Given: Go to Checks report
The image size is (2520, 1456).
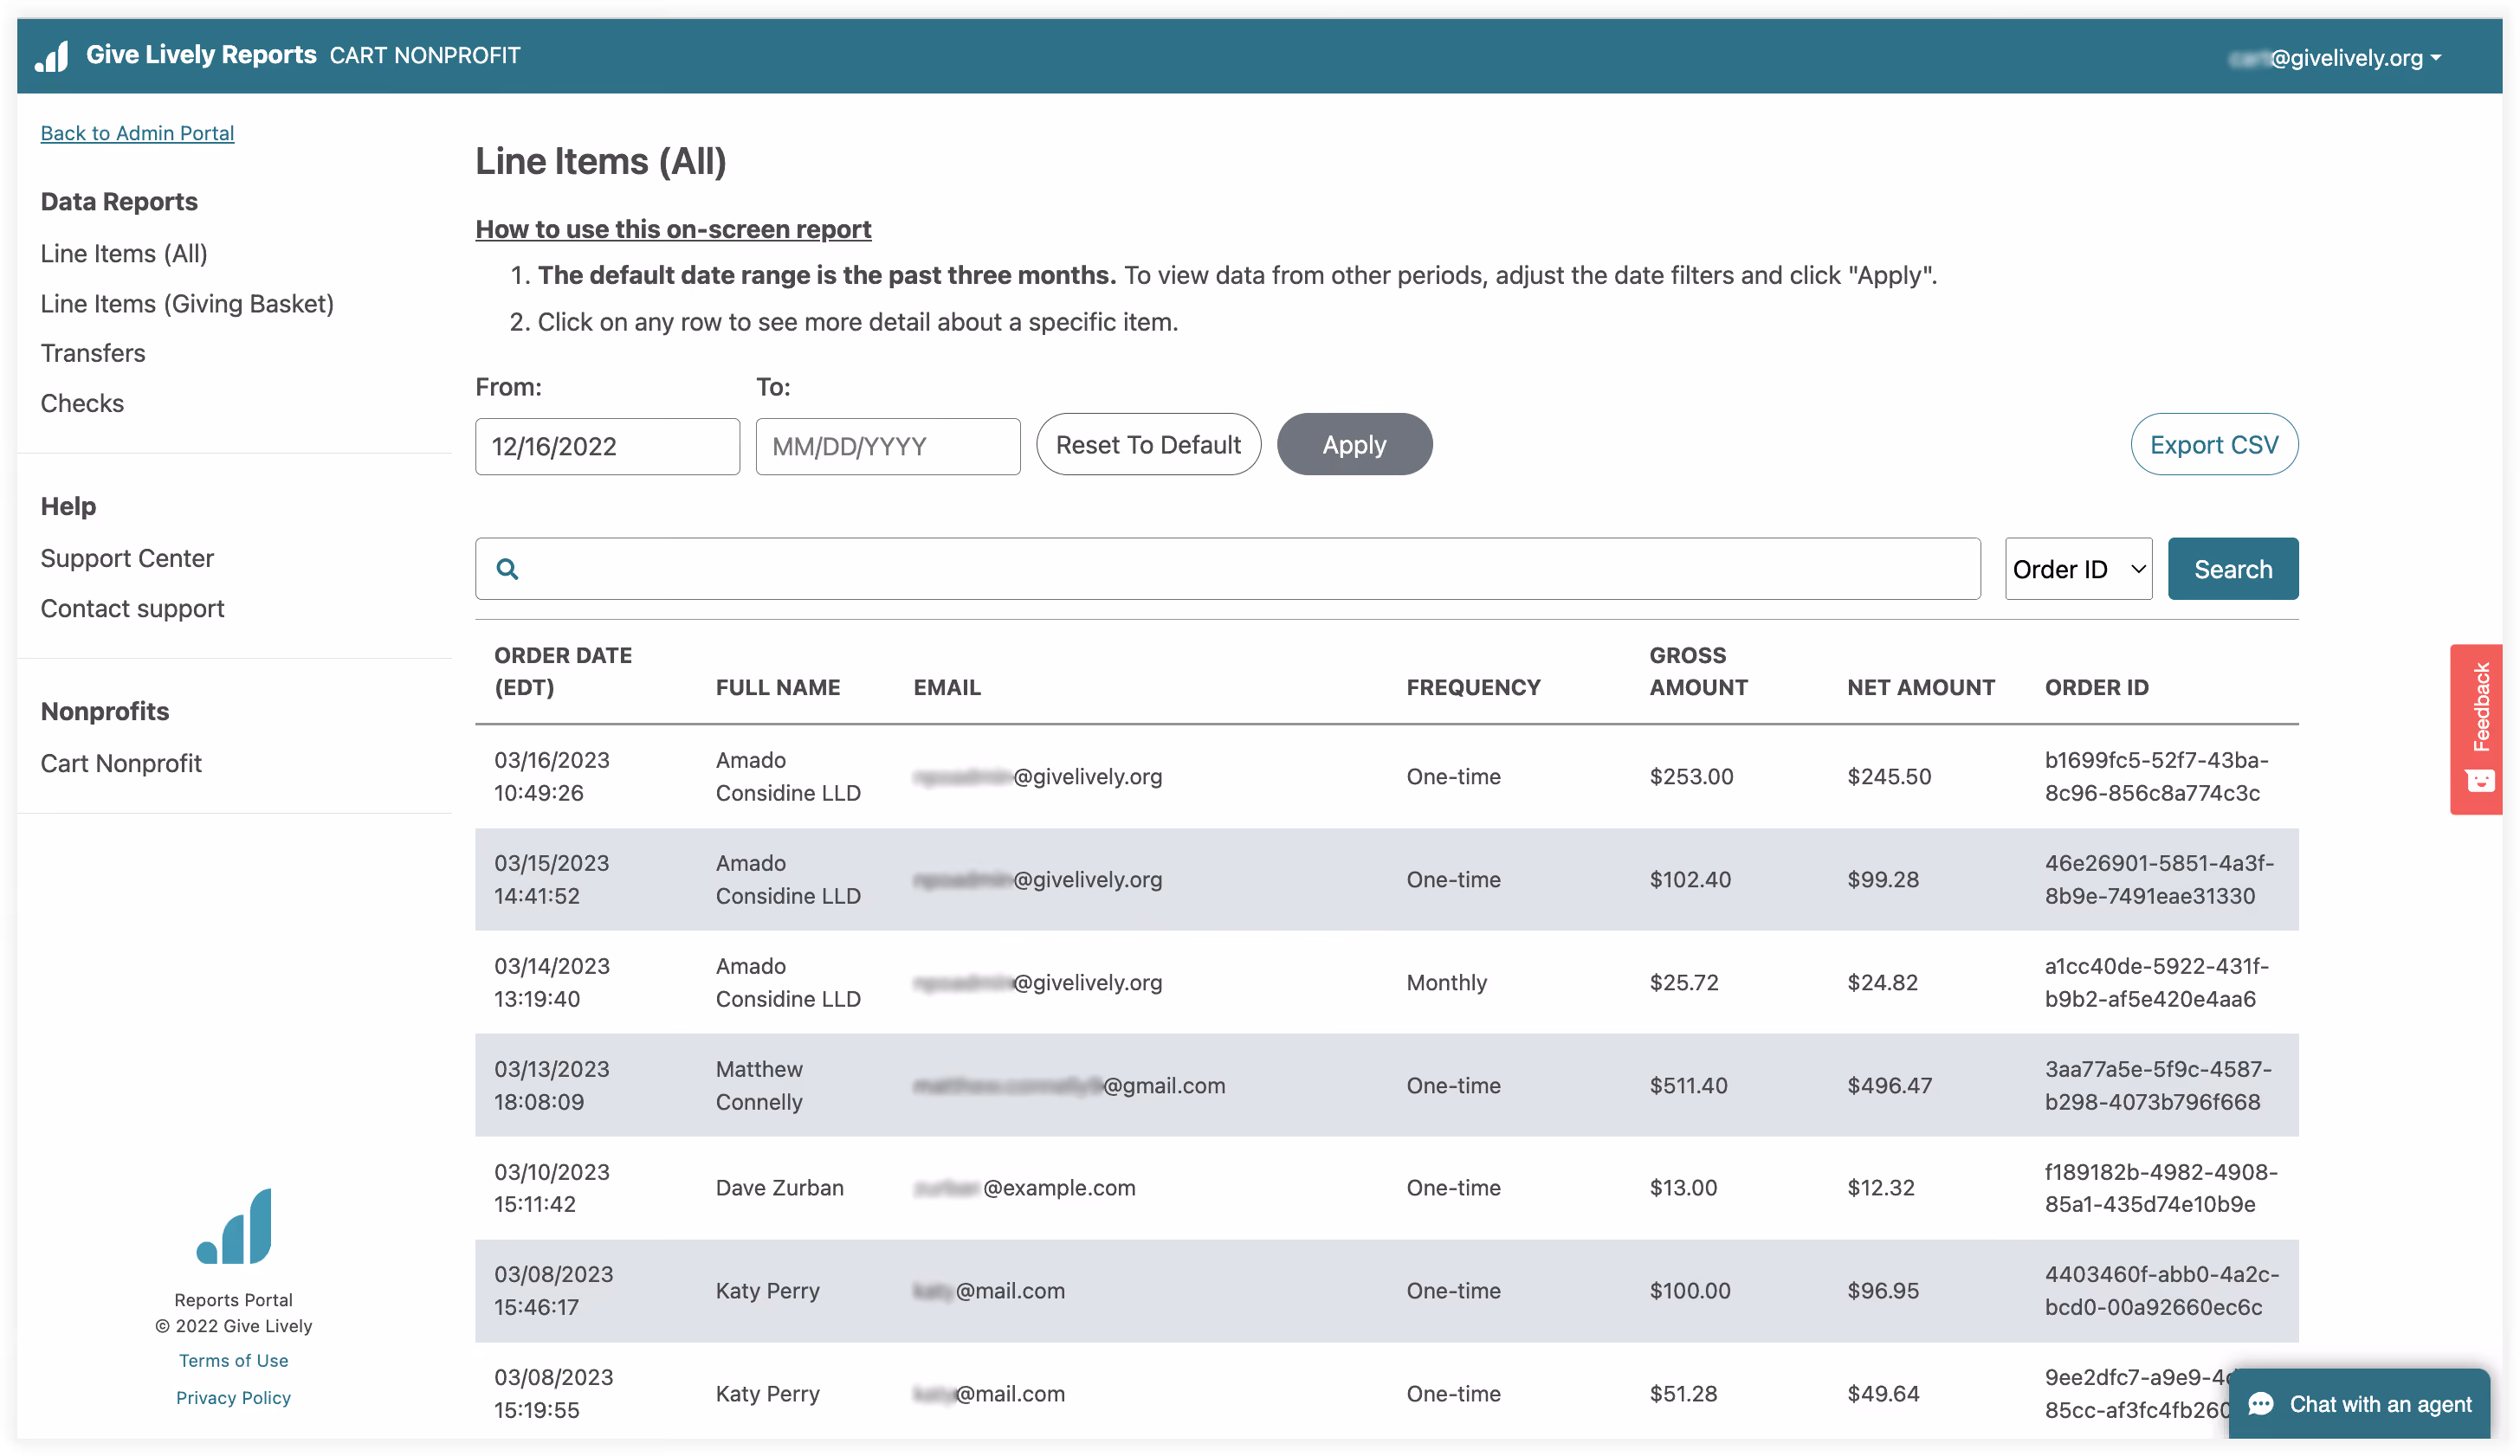Looking at the screenshot, I should (x=82, y=403).
